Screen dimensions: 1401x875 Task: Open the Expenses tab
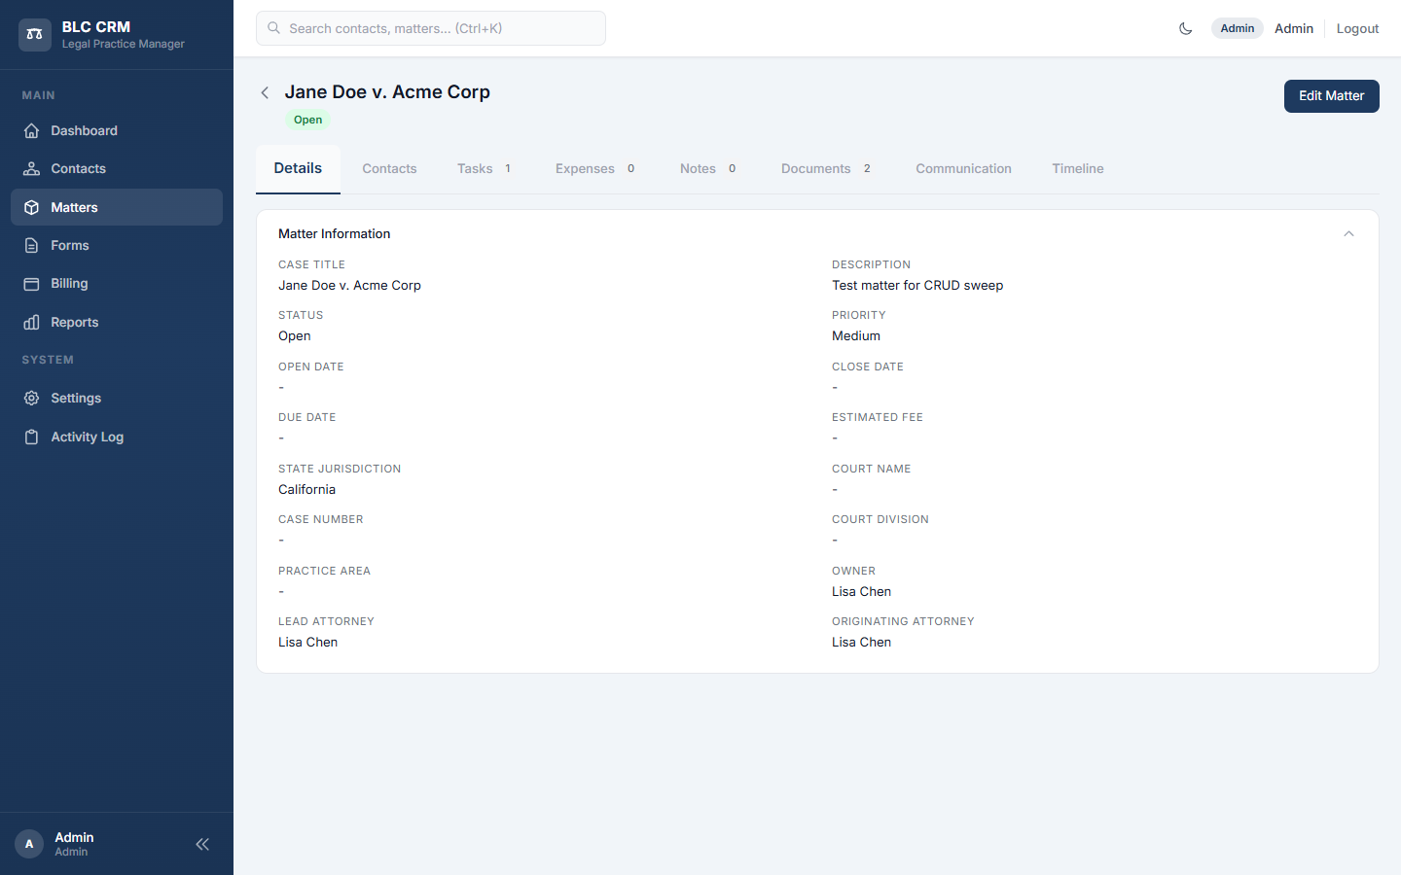coord(595,168)
